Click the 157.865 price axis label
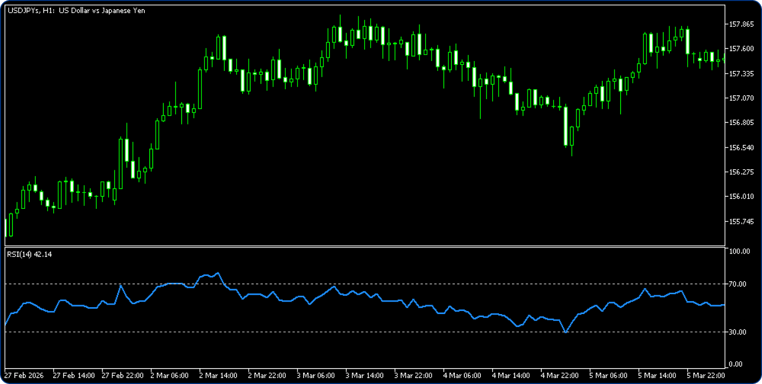The width and height of the screenshot is (762, 384). [741, 24]
